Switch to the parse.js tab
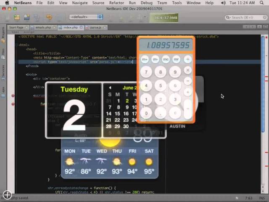The height and width of the screenshot is (202, 269). 95,27
